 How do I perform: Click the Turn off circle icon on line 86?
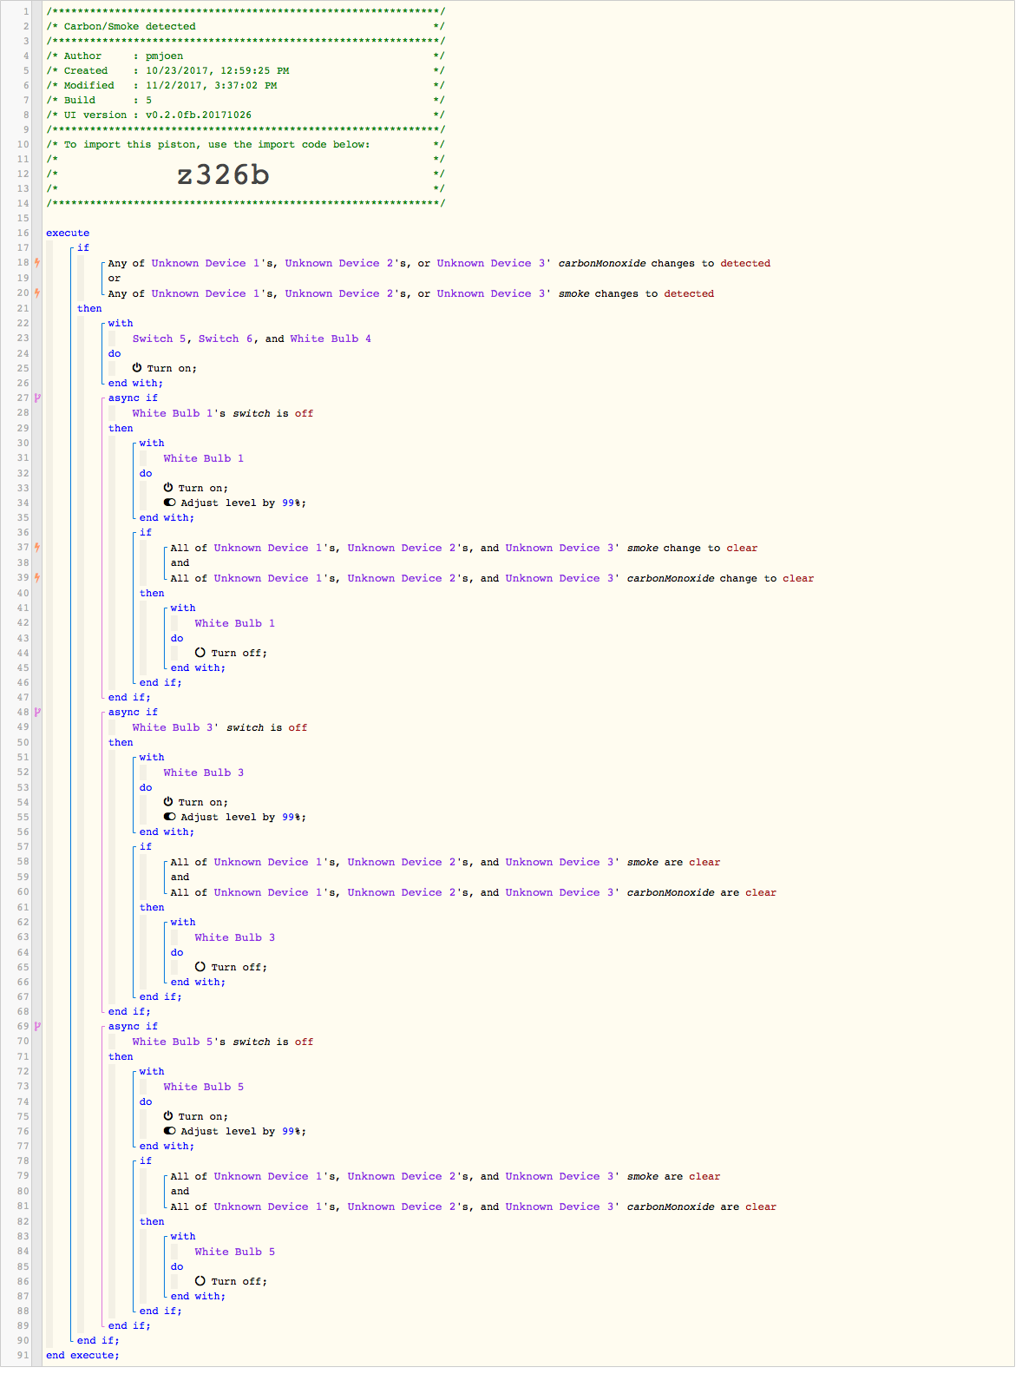[x=200, y=1281]
